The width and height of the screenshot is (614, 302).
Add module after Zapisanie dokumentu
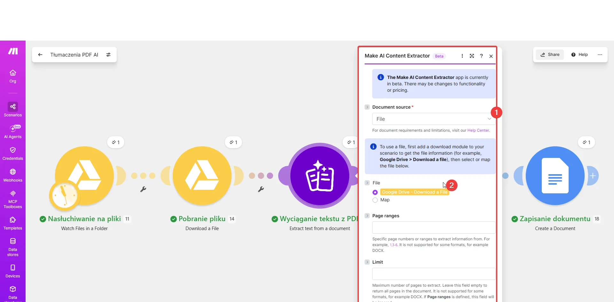click(x=593, y=176)
